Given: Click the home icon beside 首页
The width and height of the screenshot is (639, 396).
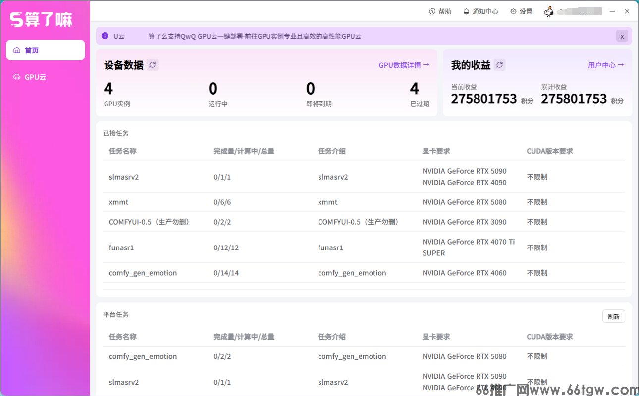Looking at the screenshot, I should (17, 50).
